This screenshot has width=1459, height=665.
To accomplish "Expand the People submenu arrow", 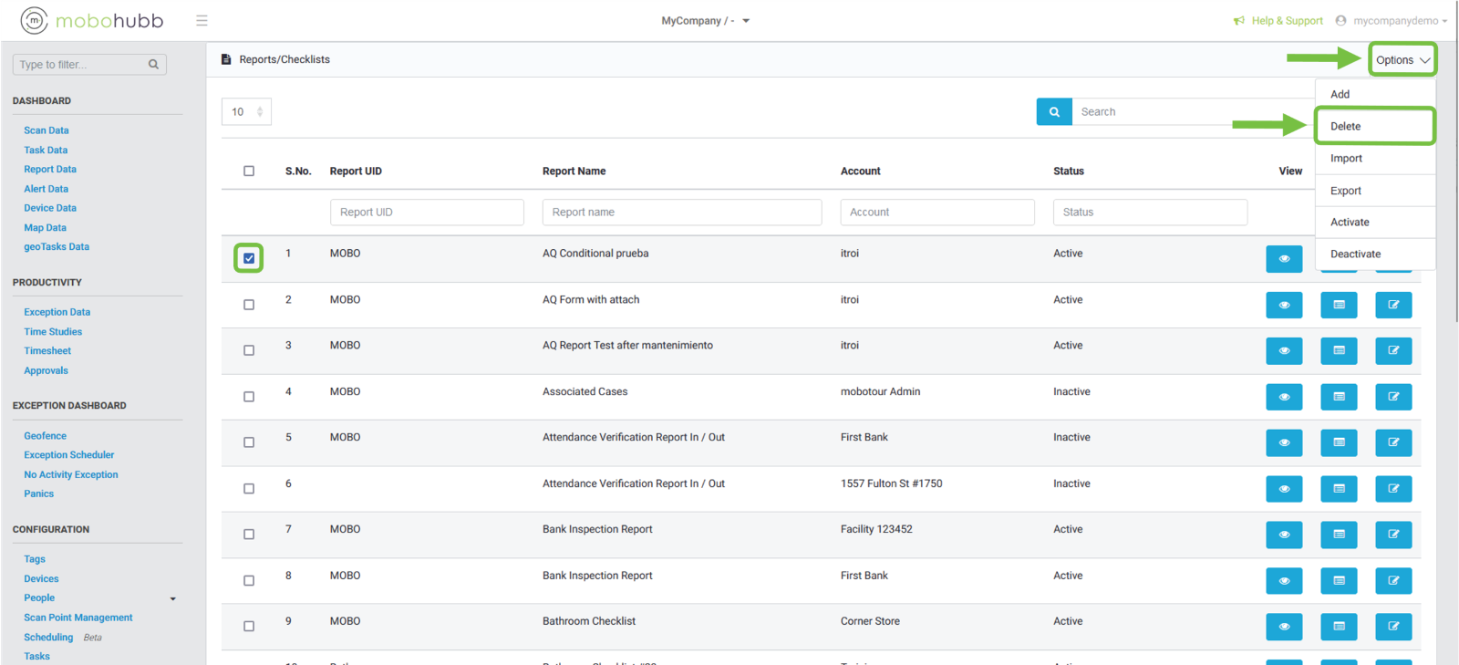I will (x=173, y=598).
